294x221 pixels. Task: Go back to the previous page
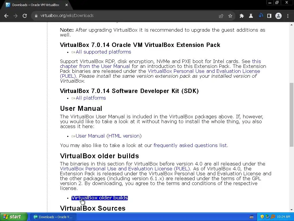click(x=6, y=16)
